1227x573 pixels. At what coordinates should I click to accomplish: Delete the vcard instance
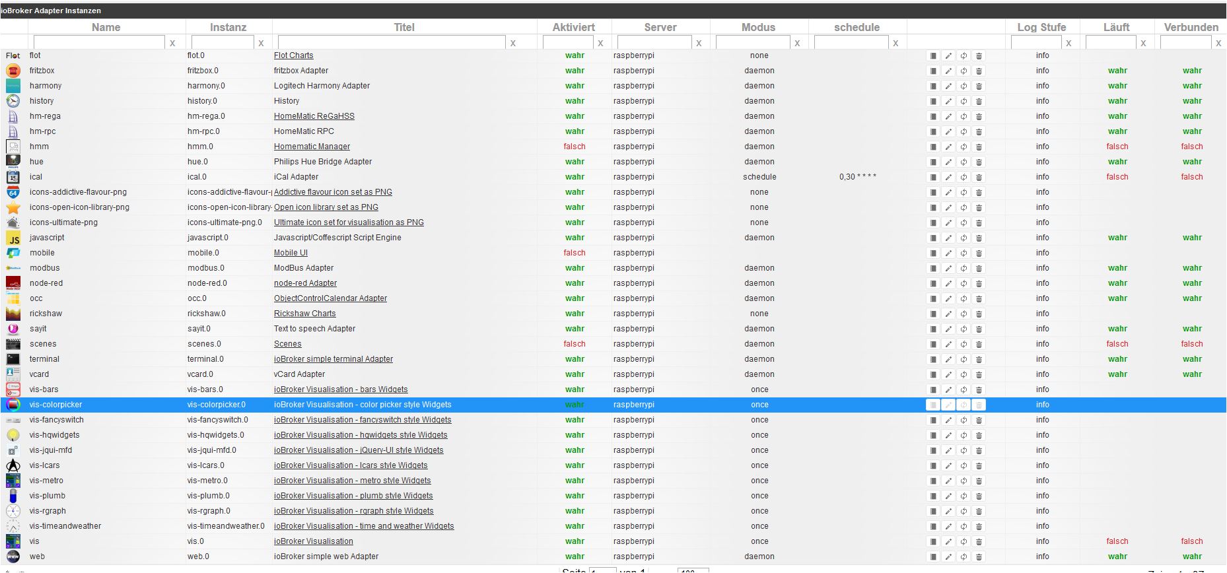[979, 375]
